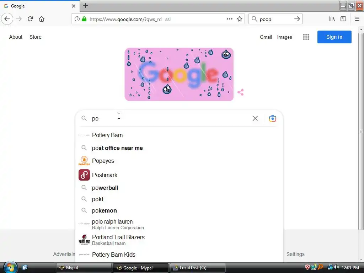Open 'Local Disk (C:)' from taskbar
Viewport: 364px width, 273px height.
[198, 268]
